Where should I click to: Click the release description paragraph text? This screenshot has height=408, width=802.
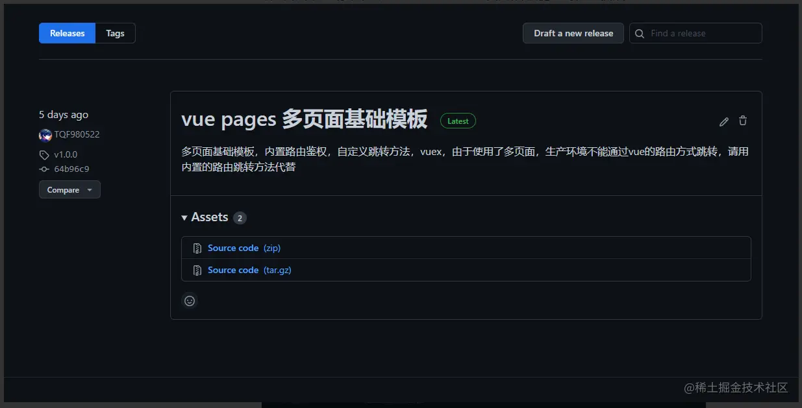465,159
